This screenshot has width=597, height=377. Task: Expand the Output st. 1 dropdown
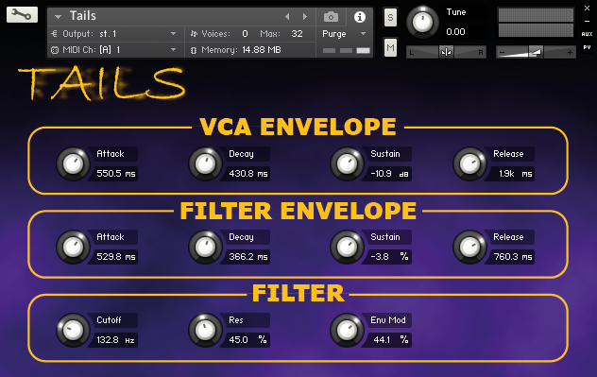[x=173, y=33]
